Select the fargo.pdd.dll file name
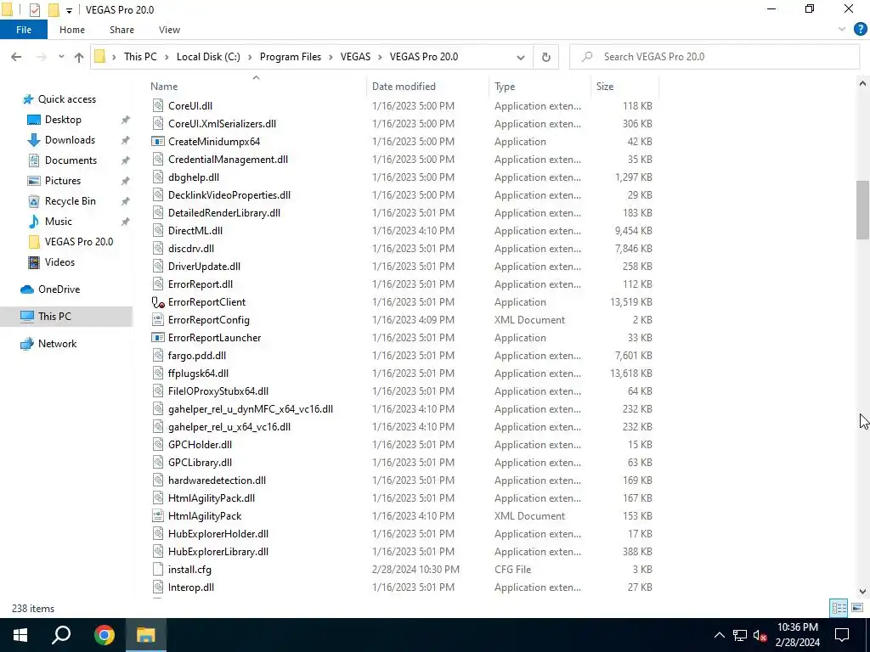The width and height of the screenshot is (870, 652). click(197, 356)
